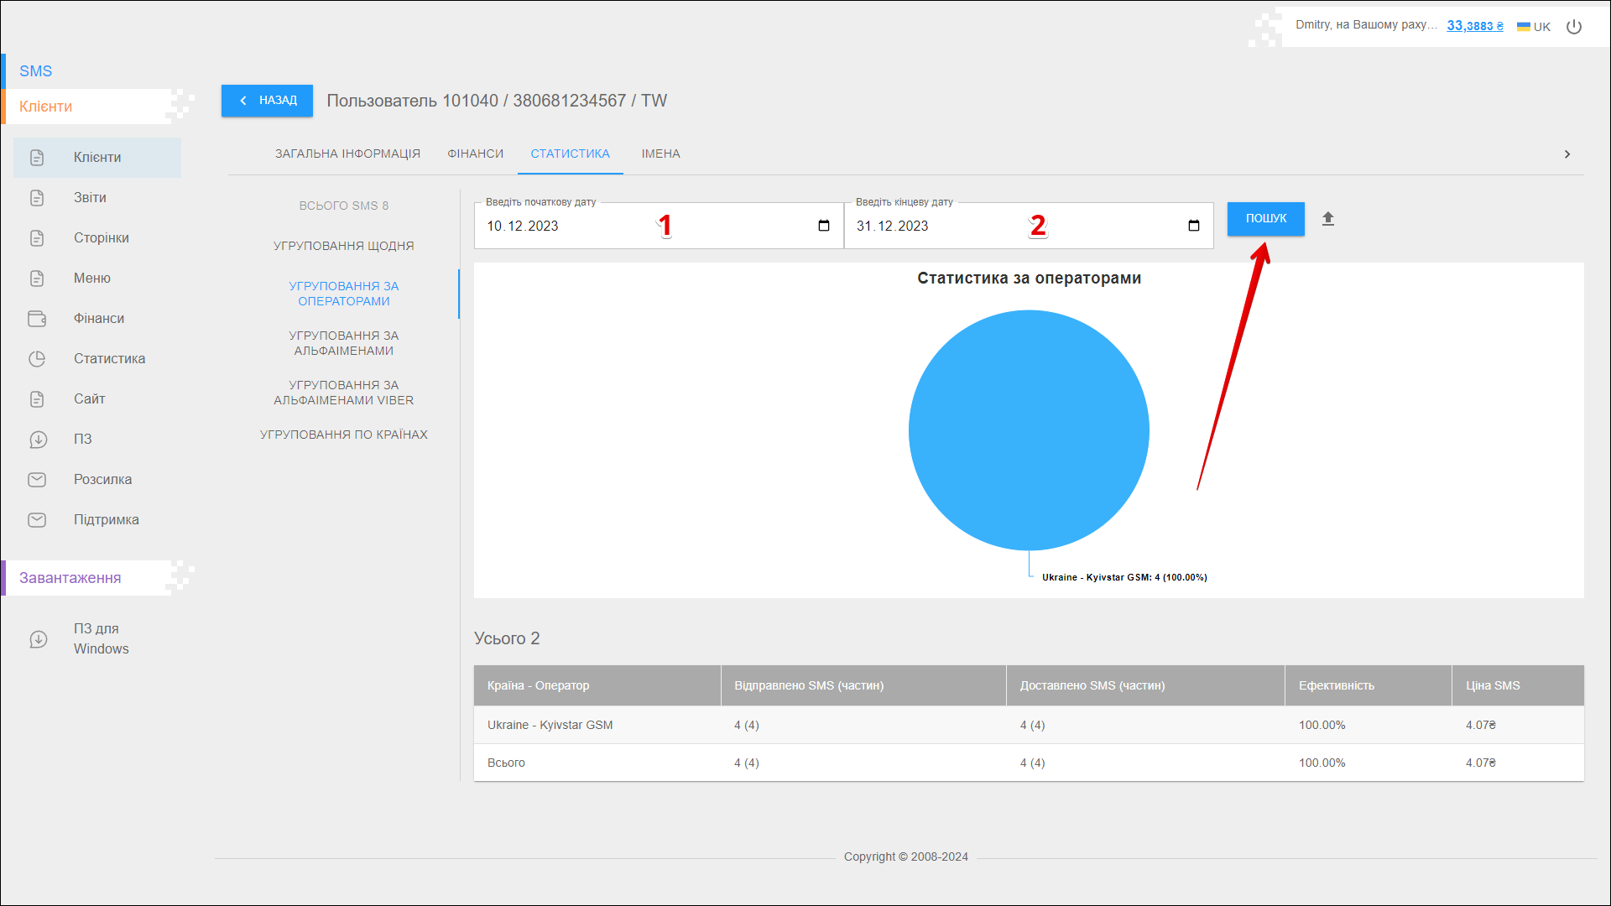This screenshot has width=1611, height=906.
Task: Click the blue Kyivstar pie chart segment
Action: [1029, 430]
